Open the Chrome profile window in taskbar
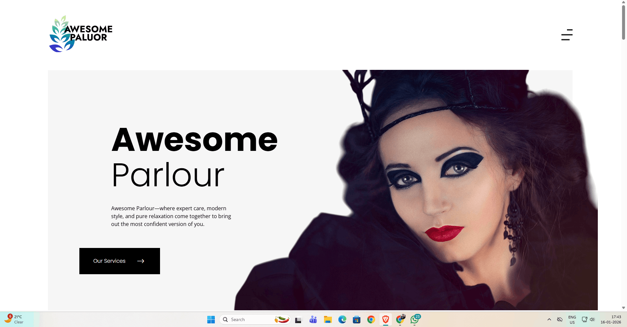 point(400,319)
